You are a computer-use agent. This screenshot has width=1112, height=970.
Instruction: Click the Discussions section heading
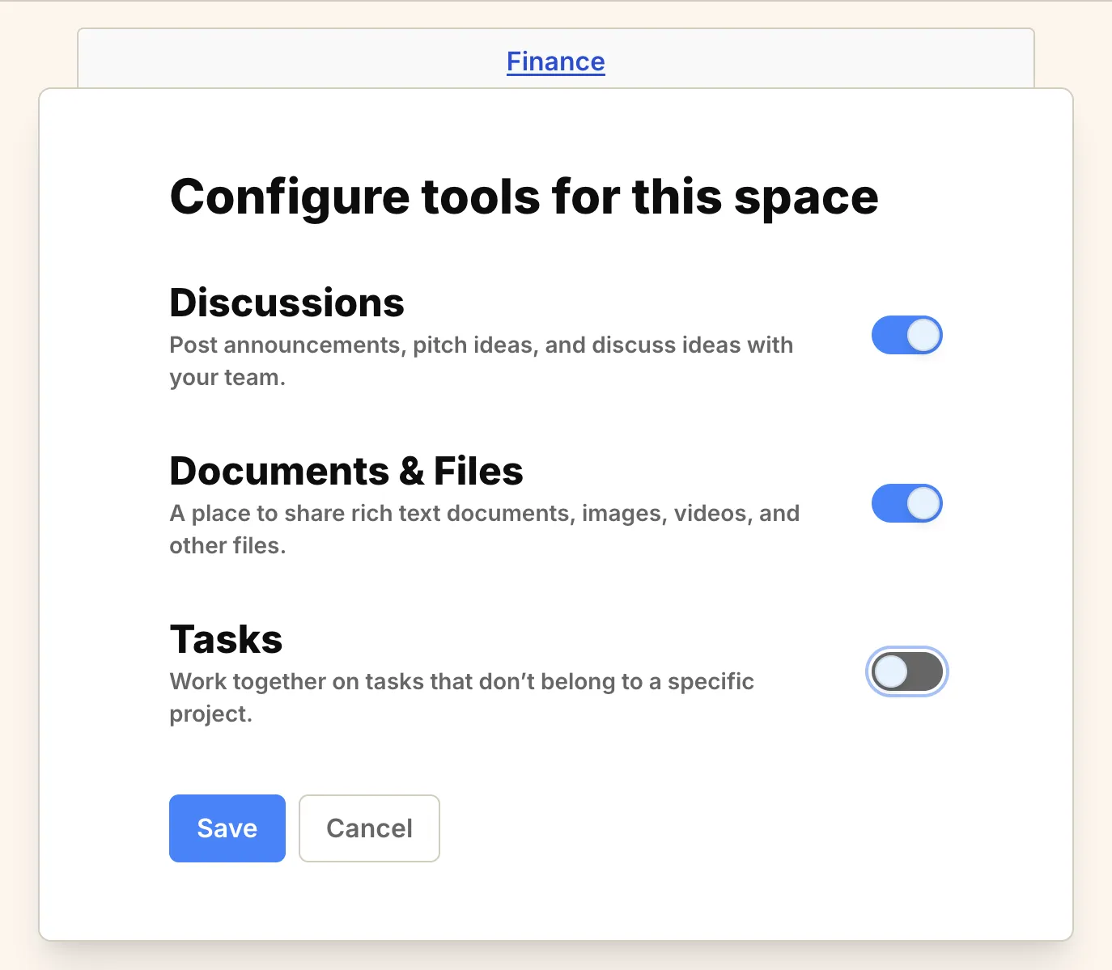point(286,303)
